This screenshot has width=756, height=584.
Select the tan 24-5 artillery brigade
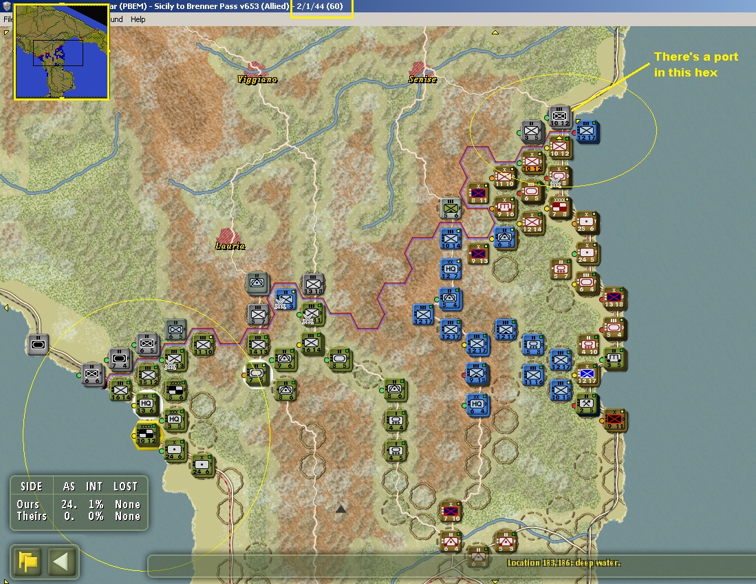[587, 253]
